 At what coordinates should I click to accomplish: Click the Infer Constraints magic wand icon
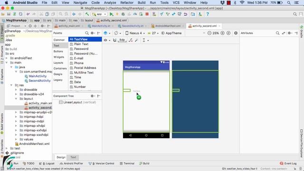137,40
